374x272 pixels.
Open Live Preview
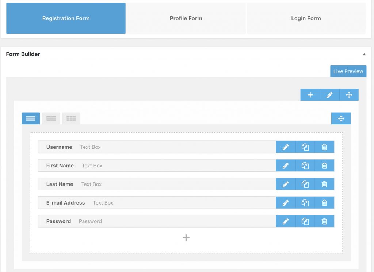[x=348, y=71]
